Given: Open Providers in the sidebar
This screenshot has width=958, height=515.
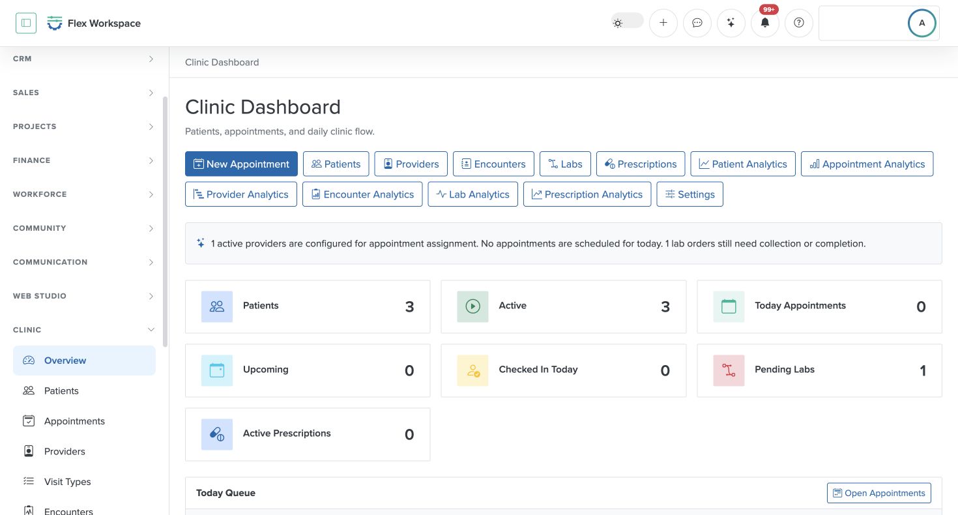Looking at the screenshot, I should point(84,451).
